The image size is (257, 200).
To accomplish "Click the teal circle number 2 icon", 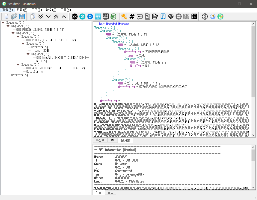I will [x=82, y=16].
